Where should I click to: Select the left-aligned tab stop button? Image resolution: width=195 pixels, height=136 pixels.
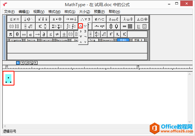[x=18, y=63]
